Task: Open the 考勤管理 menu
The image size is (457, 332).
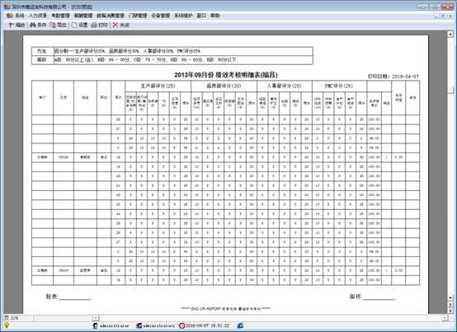Action: [x=60, y=16]
